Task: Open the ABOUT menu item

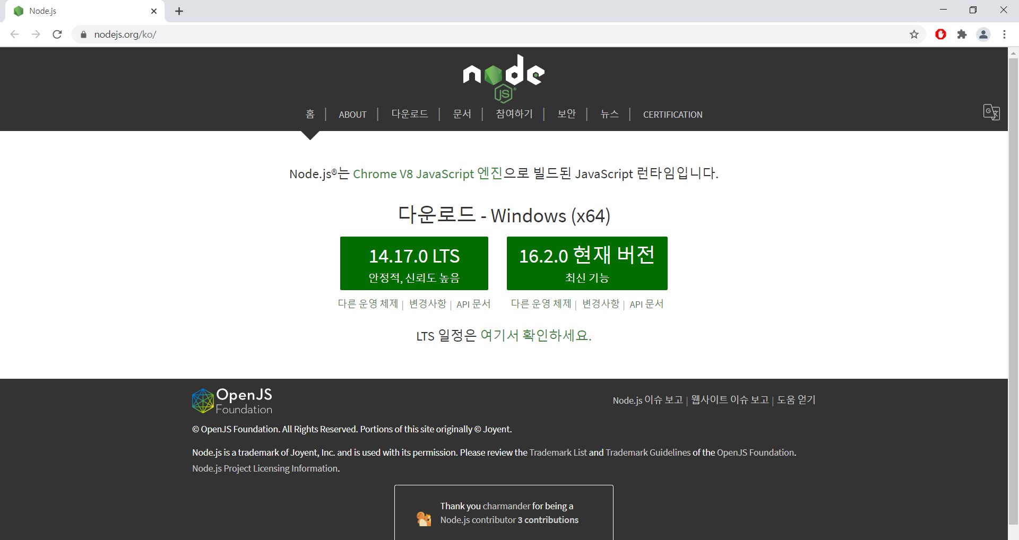Action: (353, 115)
